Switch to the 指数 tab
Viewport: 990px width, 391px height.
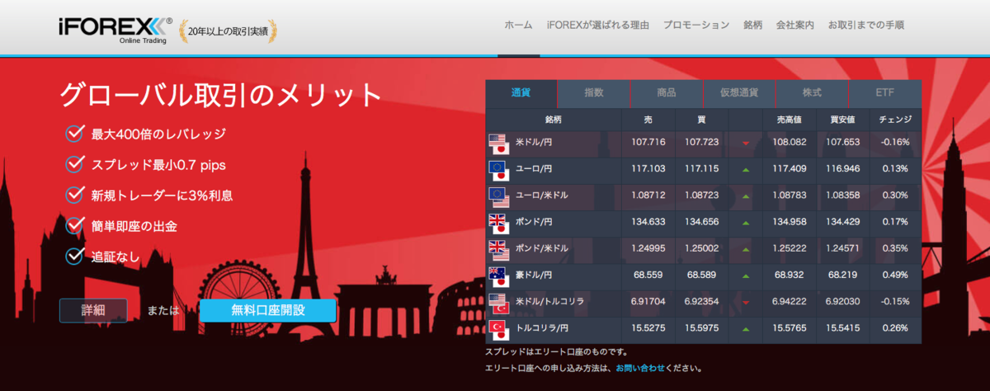tap(594, 93)
